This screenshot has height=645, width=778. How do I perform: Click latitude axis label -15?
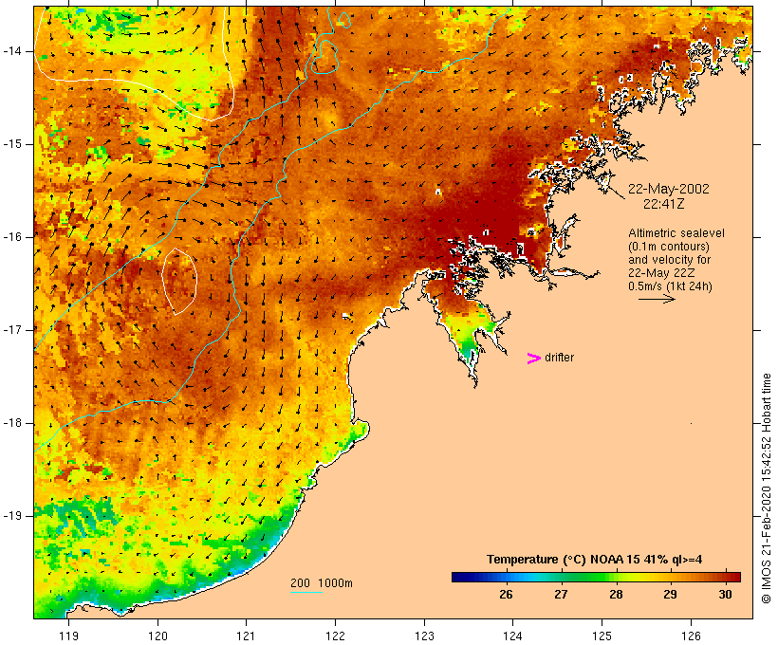[x=12, y=144]
